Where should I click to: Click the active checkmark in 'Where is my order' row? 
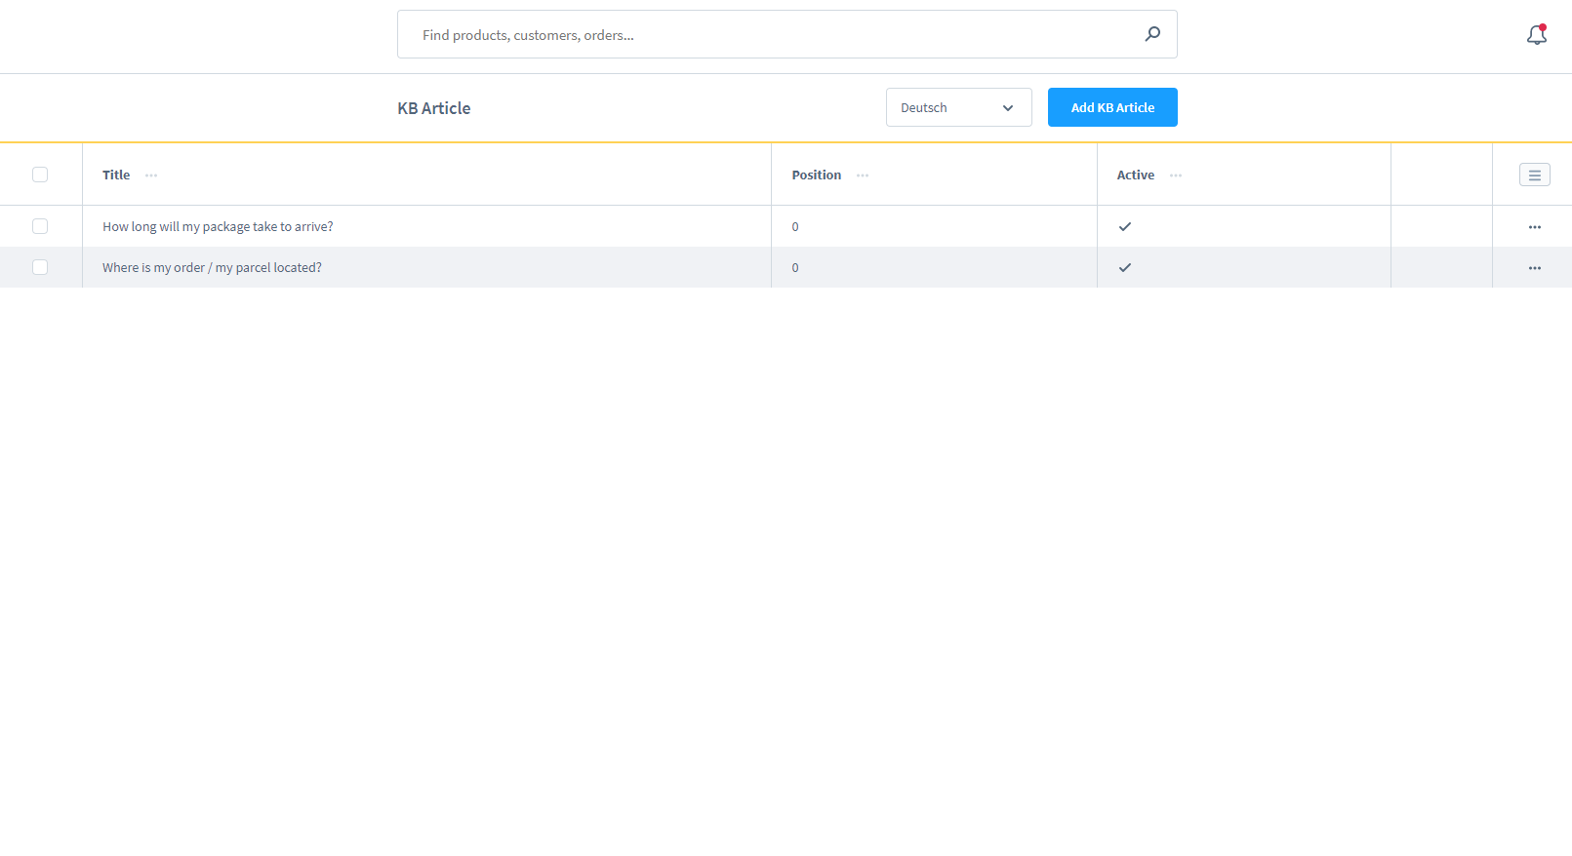[x=1125, y=267]
